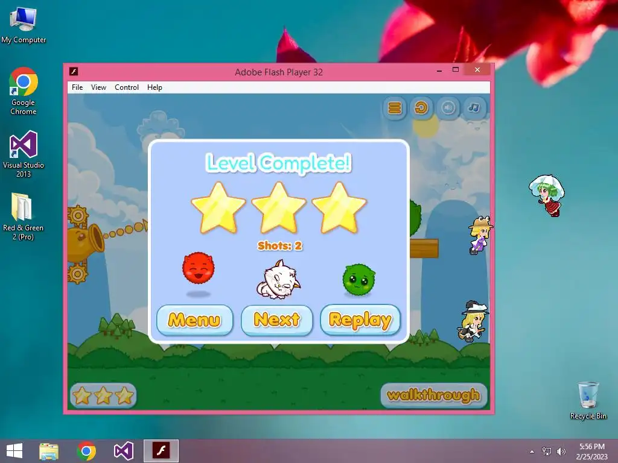This screenshot has height=463, width=618.
Task: Open the Control menu in Flash Player
Action: [127, 87]
